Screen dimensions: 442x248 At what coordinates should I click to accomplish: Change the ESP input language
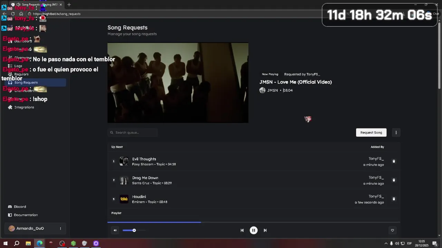point(409,244)
